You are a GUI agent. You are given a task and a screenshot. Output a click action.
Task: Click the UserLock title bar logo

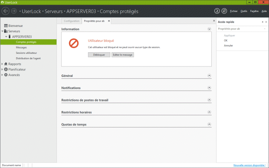point(2,2)
